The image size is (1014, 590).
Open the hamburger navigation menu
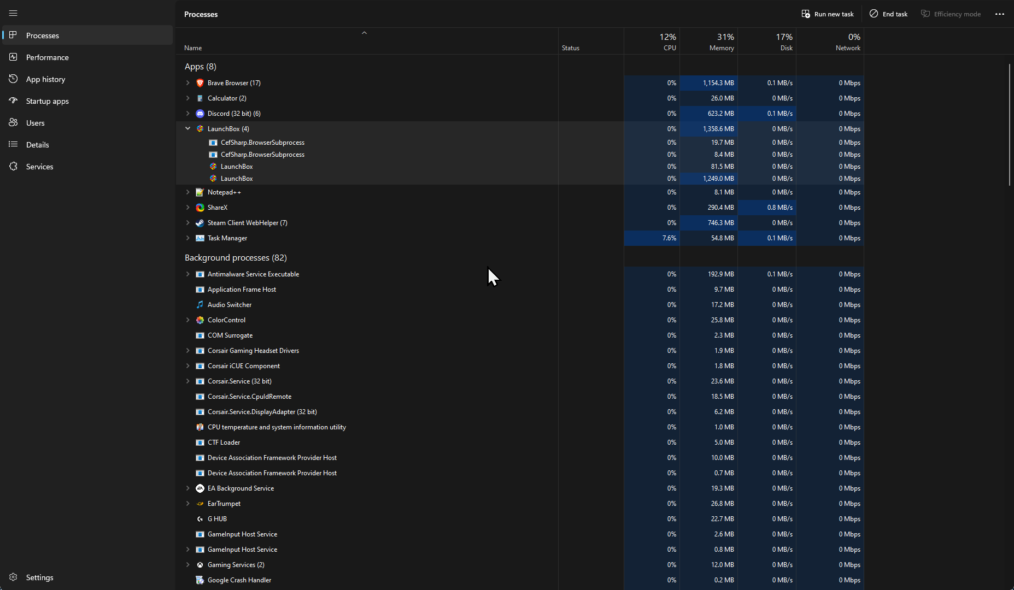pyautogui.click(x=13, y=13)
